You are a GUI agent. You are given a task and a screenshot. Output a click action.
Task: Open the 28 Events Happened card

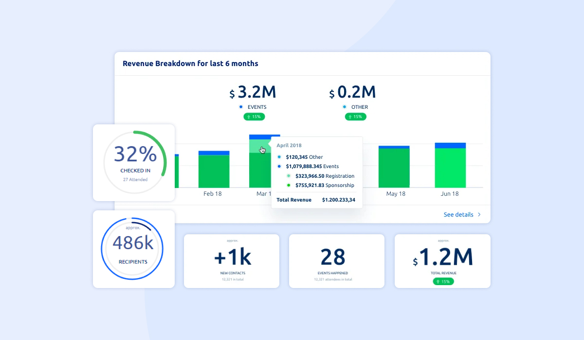point(337,261)
